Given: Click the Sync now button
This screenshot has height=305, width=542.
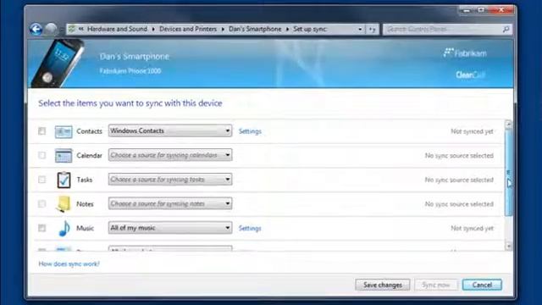Looking at the screenshot, I should coord(436,285).
